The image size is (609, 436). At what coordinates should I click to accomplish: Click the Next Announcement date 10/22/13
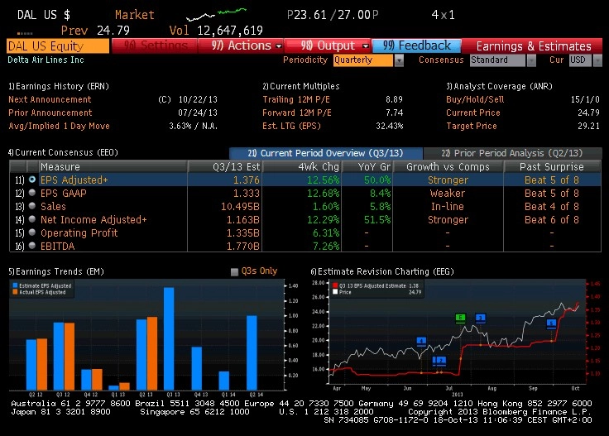[198, 99]
